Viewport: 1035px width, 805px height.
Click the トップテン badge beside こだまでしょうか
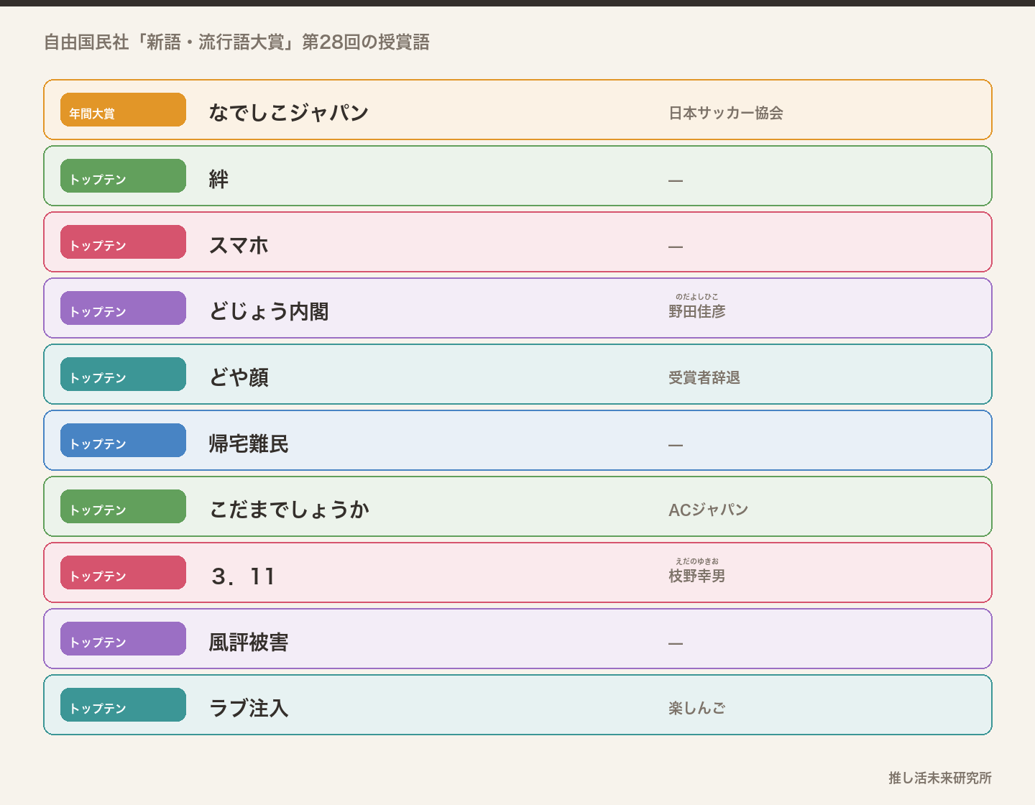pyautogui.click(x=123, y=506)
